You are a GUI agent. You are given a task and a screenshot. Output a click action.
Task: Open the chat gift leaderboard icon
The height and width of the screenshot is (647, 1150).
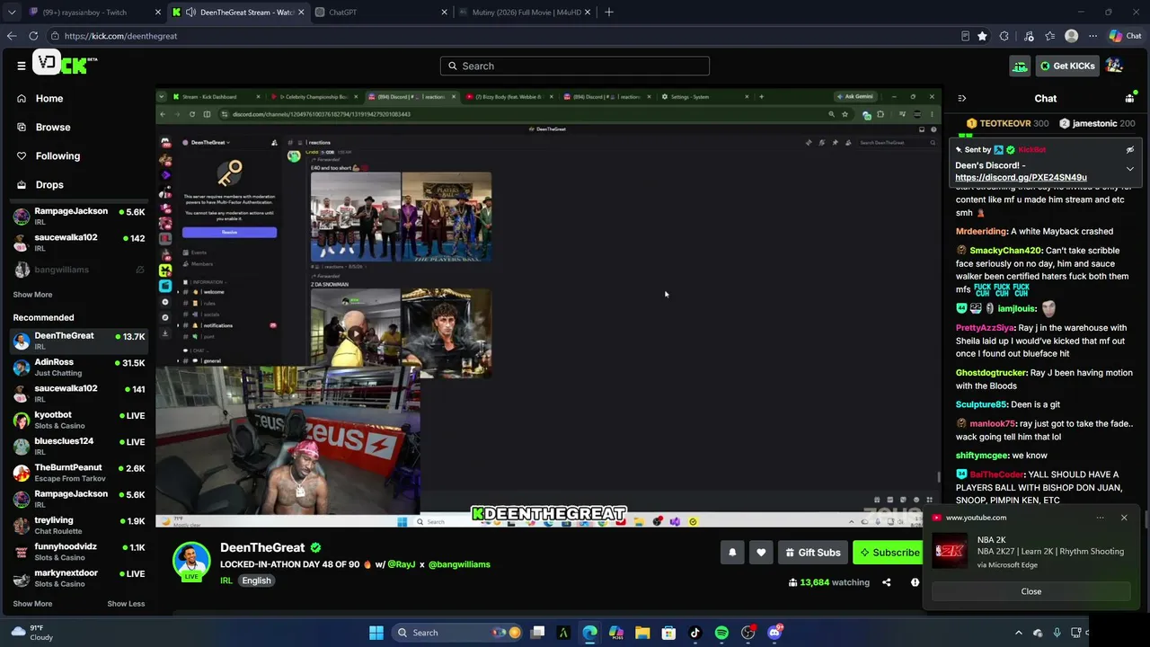tap(1129, 98)
